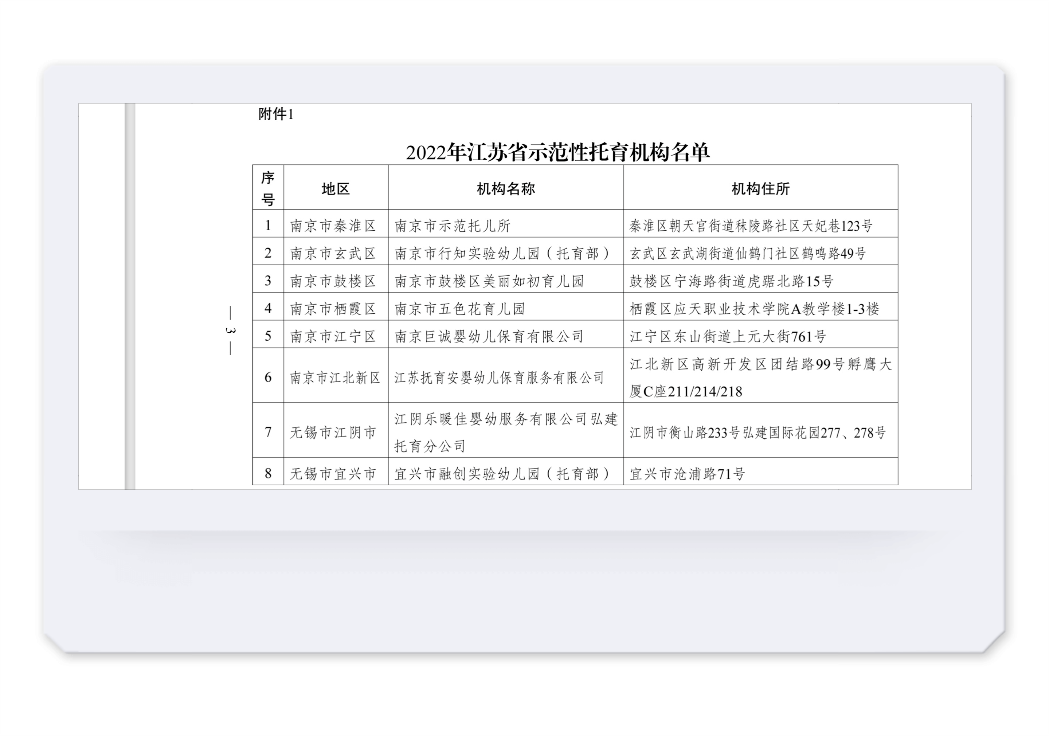Click address 鼓楼区宁海路街道虎踞北路15号

pos(732,281)
